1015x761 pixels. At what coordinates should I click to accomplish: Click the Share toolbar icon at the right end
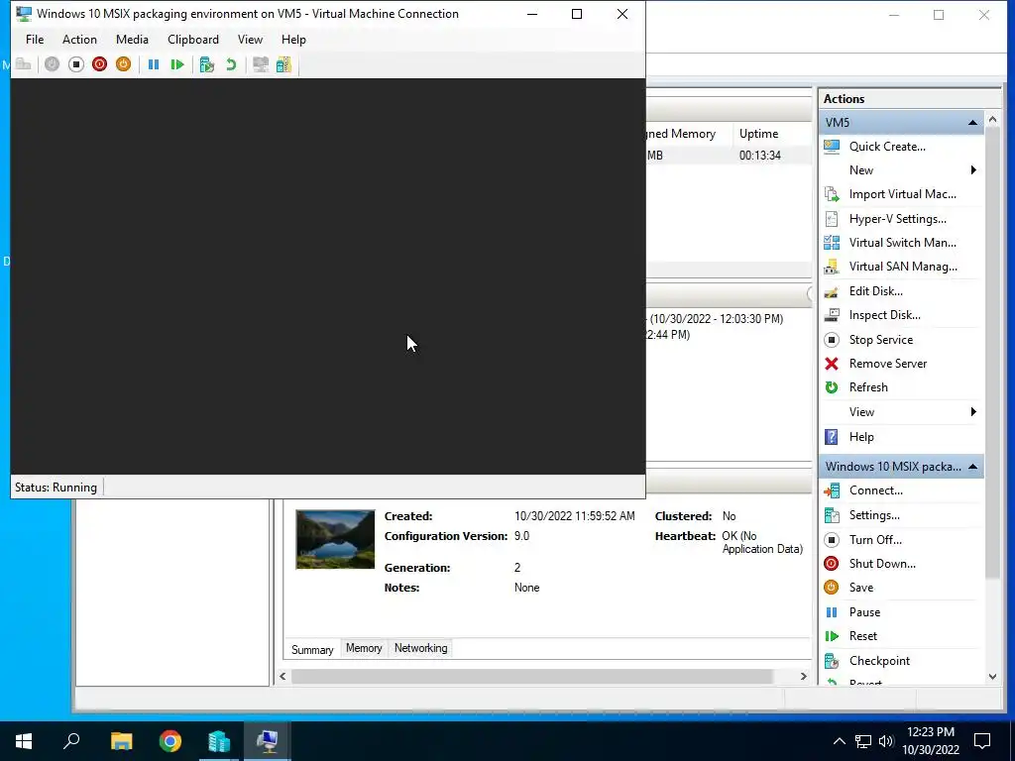tap(283, 64)
